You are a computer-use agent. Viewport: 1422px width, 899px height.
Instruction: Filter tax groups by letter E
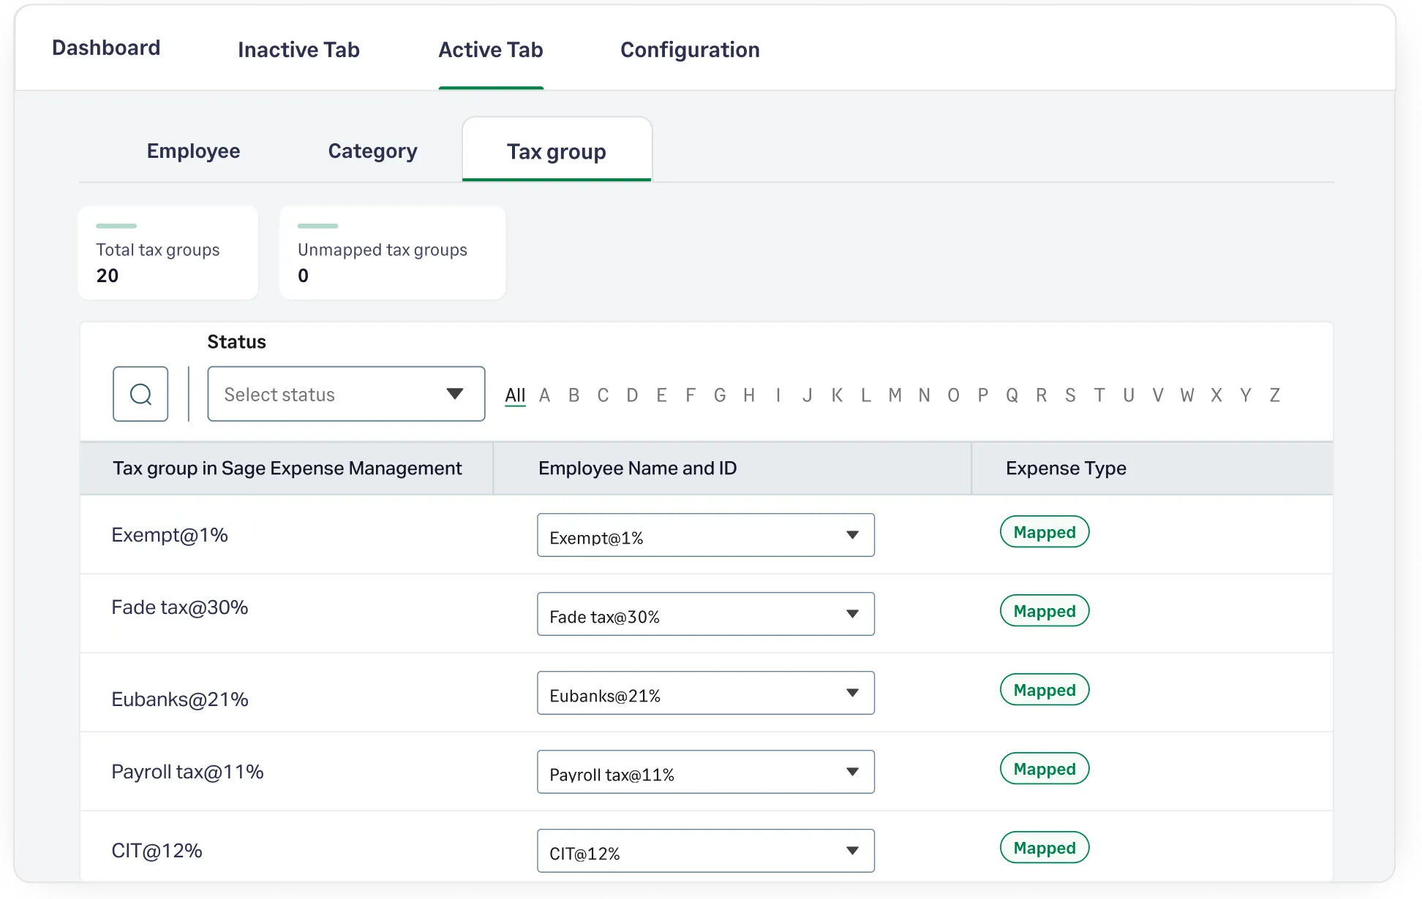pyautogui.click(x=661, y=395)
